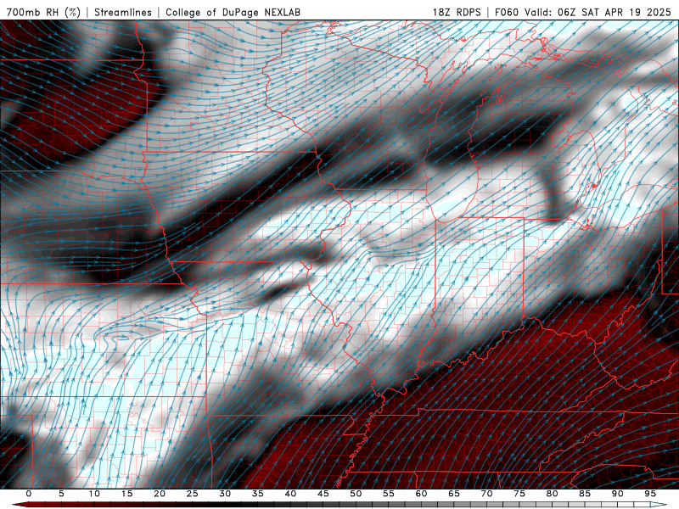Click the '0' value on color scale
This screenshot has width=679, height=509.
[x=29, y=494]
